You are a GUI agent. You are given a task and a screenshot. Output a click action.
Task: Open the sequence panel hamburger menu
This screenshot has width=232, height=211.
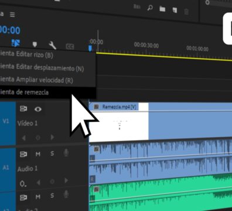(12, 15)
